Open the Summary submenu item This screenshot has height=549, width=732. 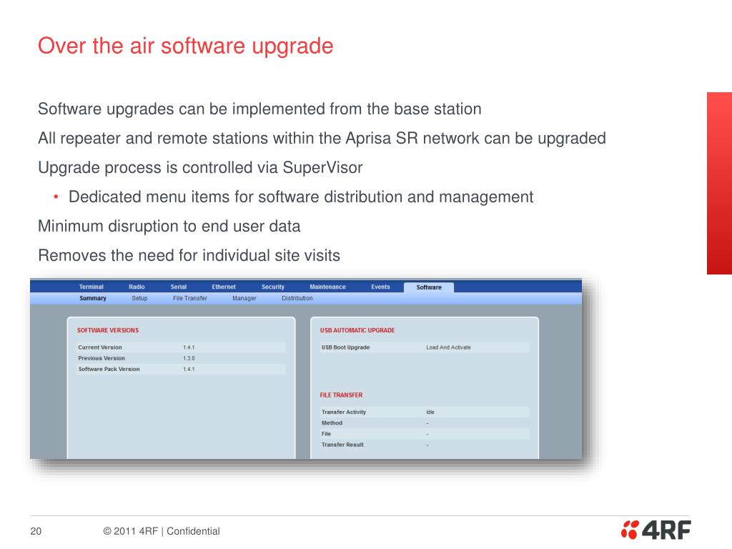tap(93, 298)
